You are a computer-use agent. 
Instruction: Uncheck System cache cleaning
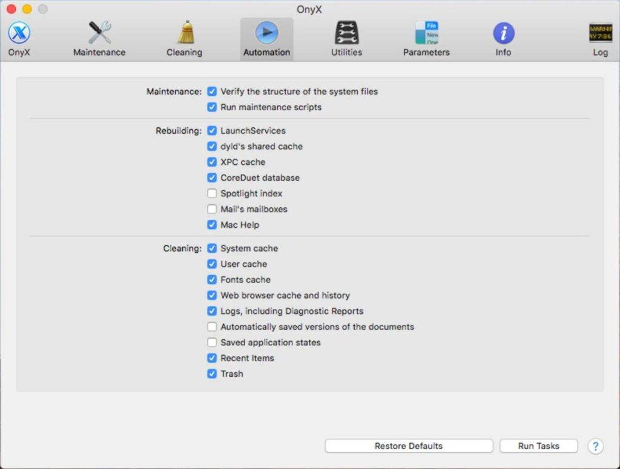click(212, 248)
